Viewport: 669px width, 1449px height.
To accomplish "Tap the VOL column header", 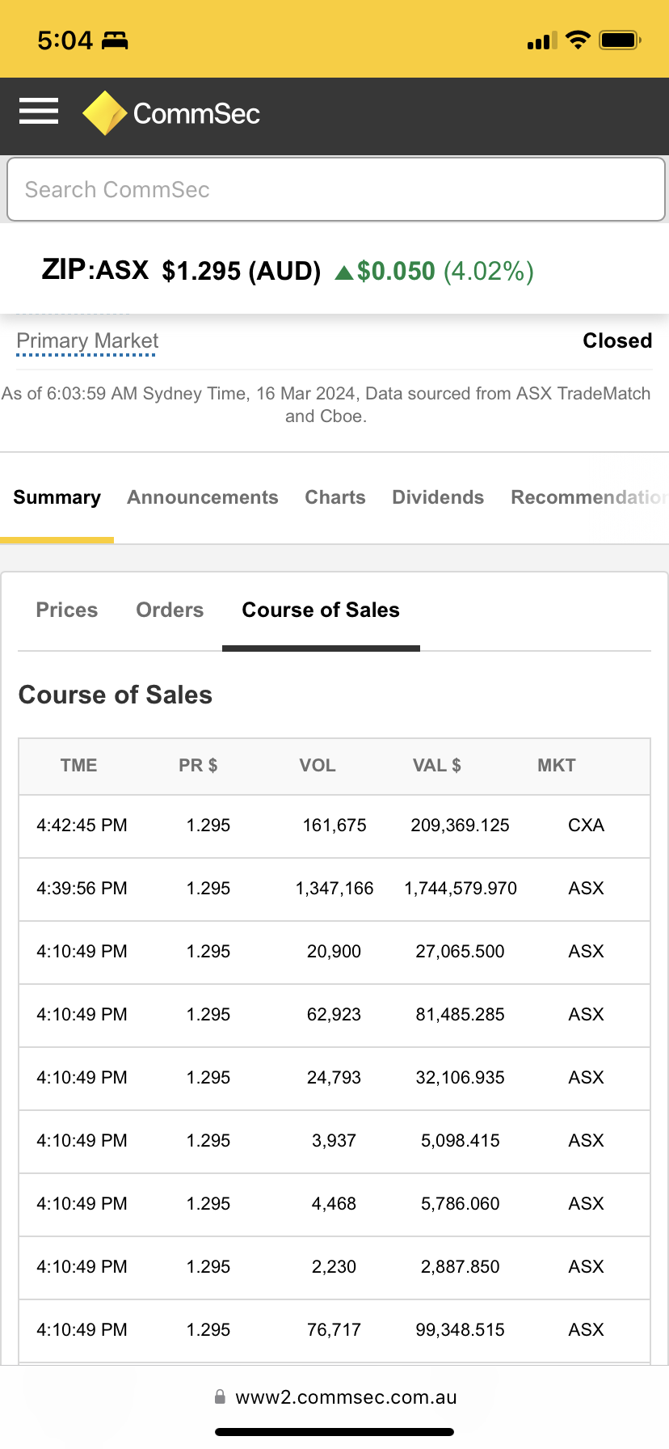I will [318, 766].
